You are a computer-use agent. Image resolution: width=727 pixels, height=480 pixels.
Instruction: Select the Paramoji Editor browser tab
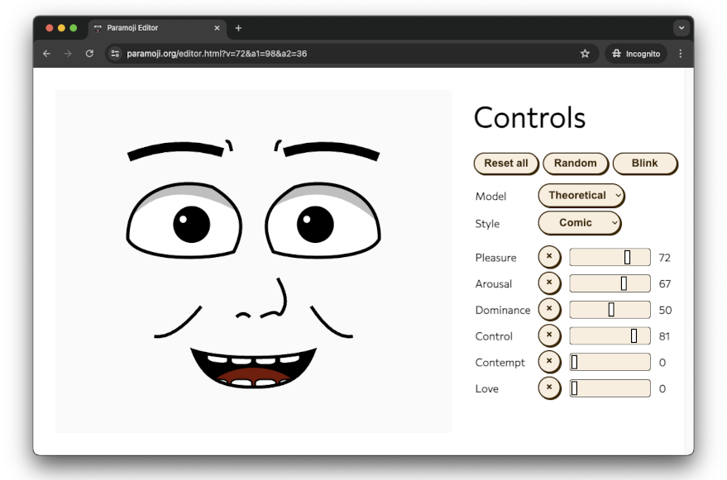pyautogui.click(x=153, y=28)
